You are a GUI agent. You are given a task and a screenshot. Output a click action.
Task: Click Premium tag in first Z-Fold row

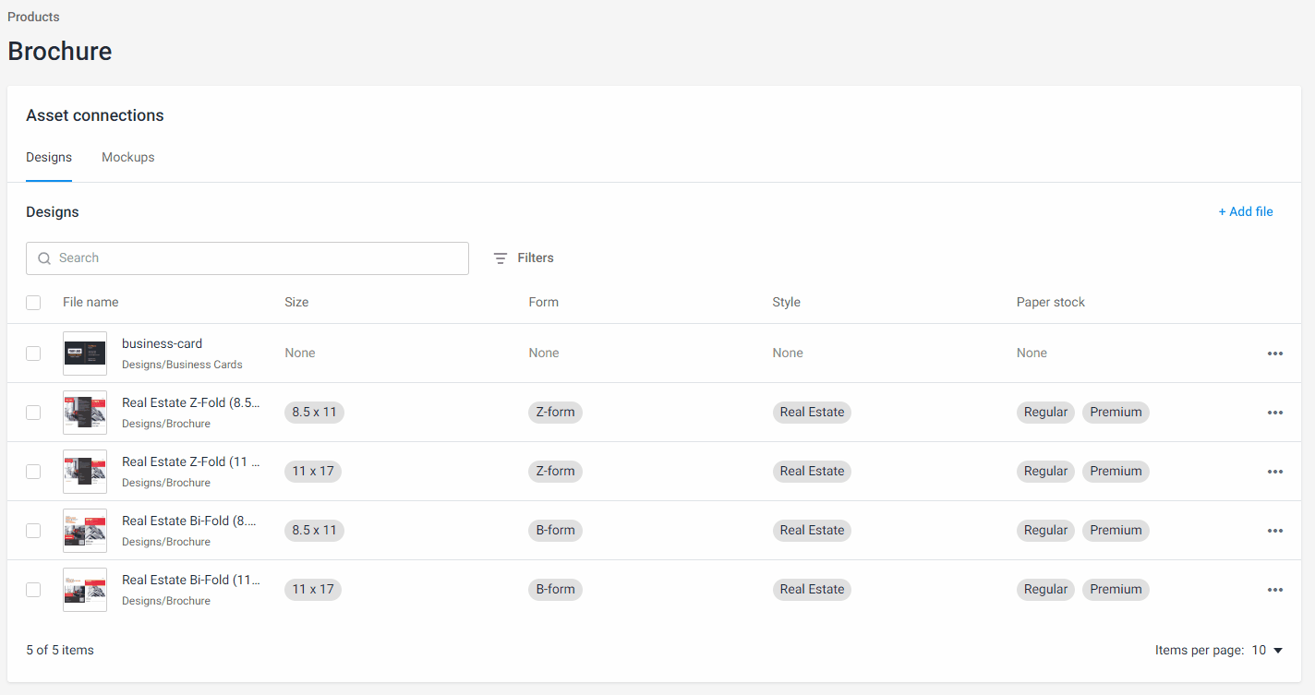pyautogui.click(x=1116, y=413)
